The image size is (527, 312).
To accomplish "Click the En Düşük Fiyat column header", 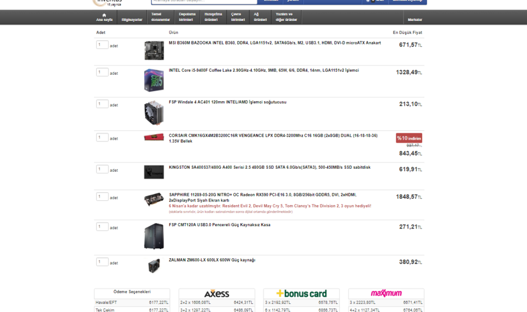I will point(408,33).
